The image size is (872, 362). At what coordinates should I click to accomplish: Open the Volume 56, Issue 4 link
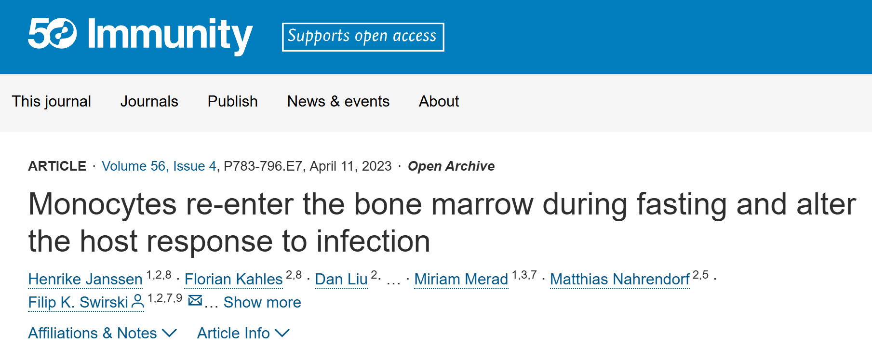(159, 166)
